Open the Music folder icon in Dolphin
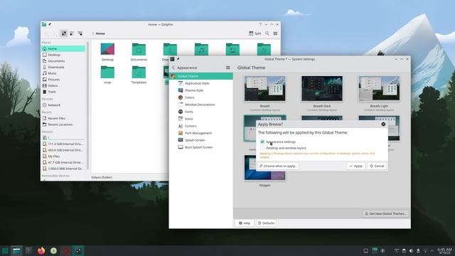 [x=201, y=49]
